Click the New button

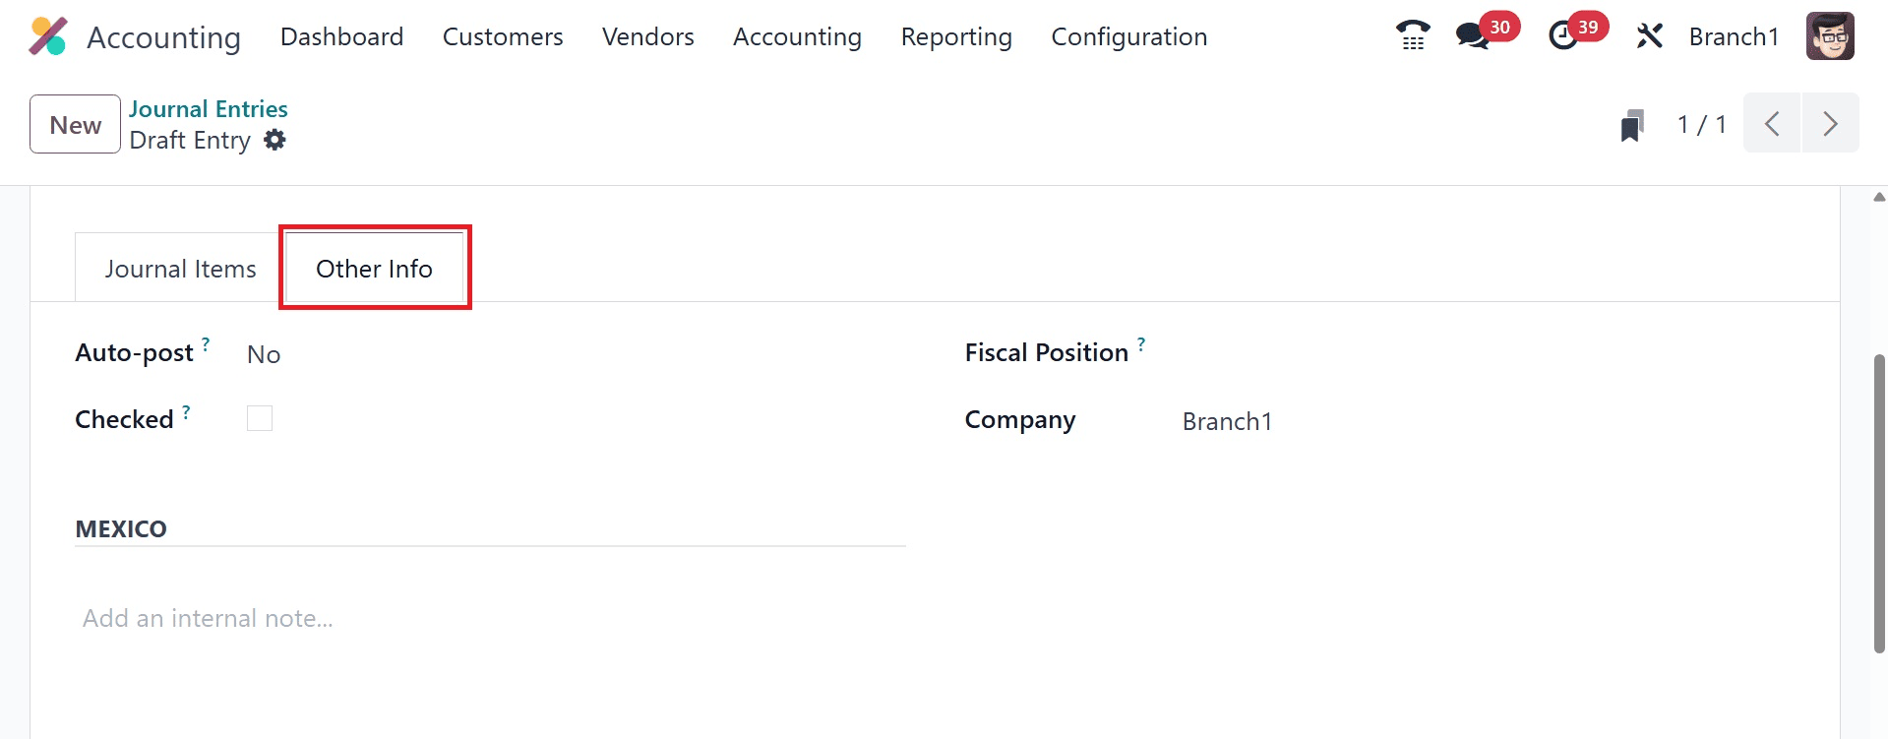(75, 124)
